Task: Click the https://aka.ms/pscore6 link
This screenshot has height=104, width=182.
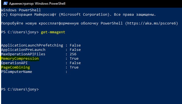Action: [x=152, y=23]
